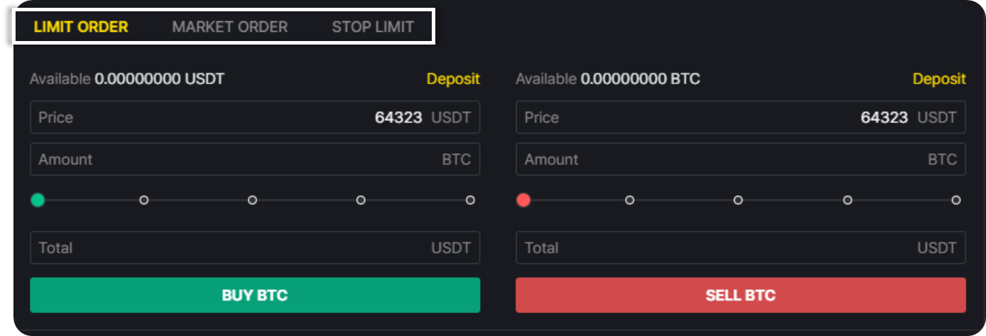Click the buy-side Amount BTC field
This screenshot has height=336, width=986.
coord(255,159)
